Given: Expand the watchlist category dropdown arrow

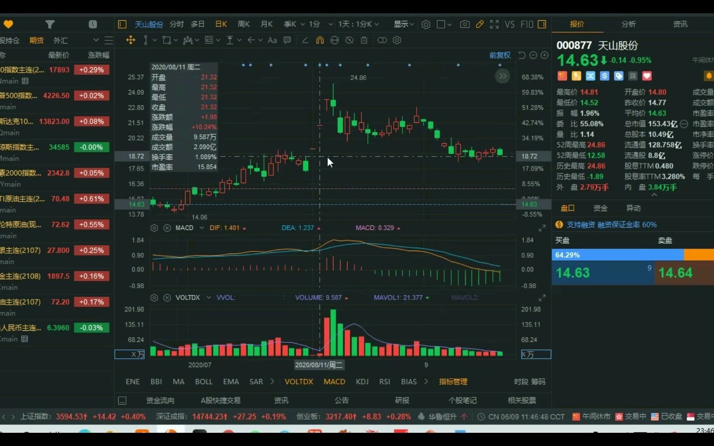Looking at the screenshot, I should click(96, 40).
